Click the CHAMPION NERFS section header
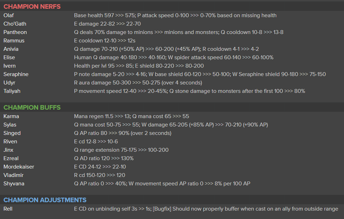Screen dimensions: 344x219 coord(32,7)
